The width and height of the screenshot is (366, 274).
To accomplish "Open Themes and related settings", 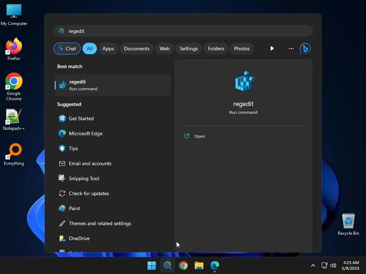I will [x=113, y=223].
